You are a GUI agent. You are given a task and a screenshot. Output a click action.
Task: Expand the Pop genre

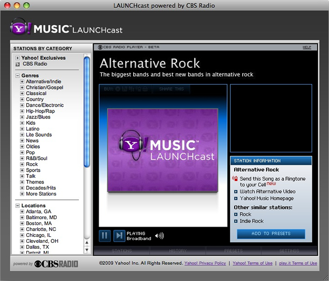(22, 152)
